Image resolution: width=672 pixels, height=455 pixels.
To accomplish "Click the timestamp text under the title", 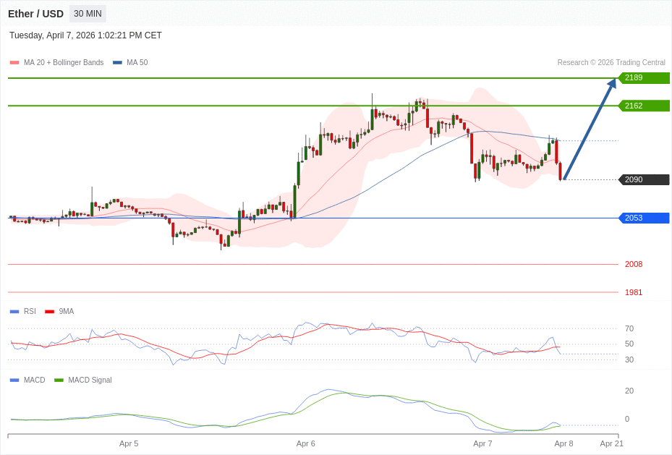I will [x=85, y=35].
